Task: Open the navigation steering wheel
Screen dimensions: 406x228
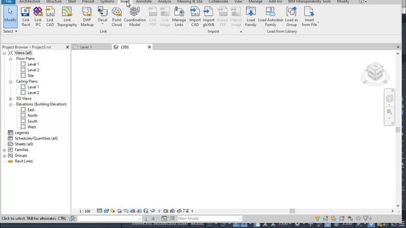Action: pos(389,99)
